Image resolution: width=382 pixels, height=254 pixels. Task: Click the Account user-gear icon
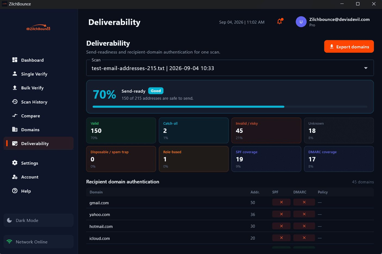click(x=15, y=177)
